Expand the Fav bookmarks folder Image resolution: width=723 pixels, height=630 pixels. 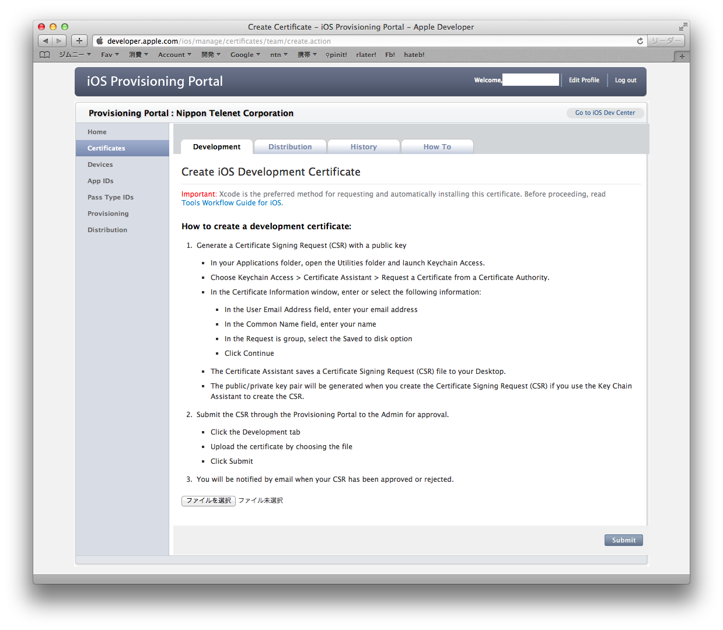click(110, 55)
